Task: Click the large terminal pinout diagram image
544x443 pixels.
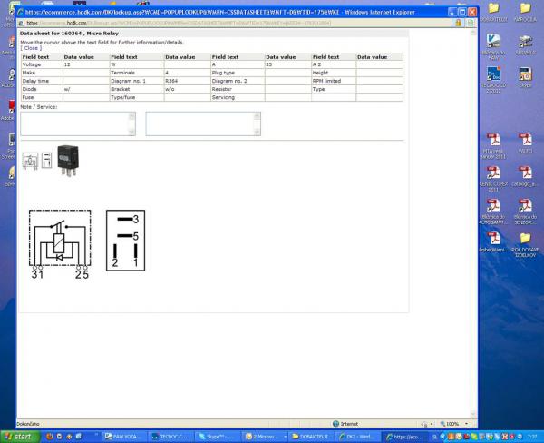Action: click(x=124, y=241)
